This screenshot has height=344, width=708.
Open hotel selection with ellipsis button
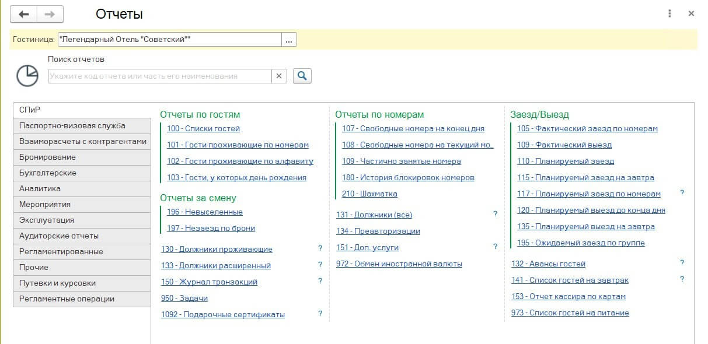tap(290, 40)
